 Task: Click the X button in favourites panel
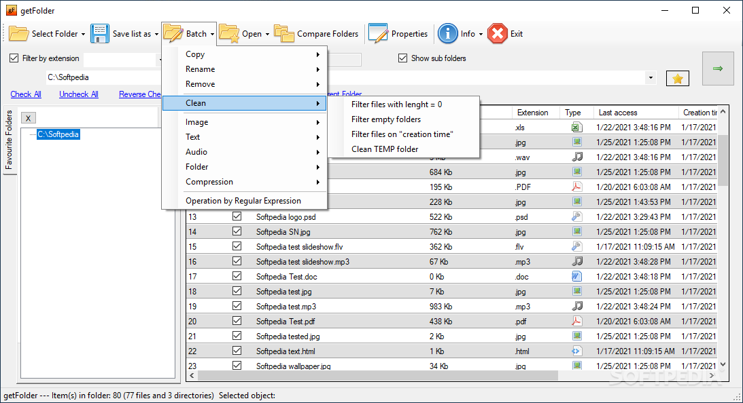tap(29, 118)
